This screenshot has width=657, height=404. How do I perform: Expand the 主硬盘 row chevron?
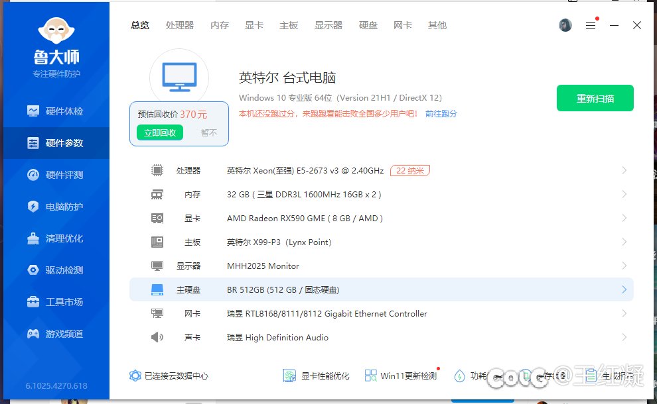624,289
